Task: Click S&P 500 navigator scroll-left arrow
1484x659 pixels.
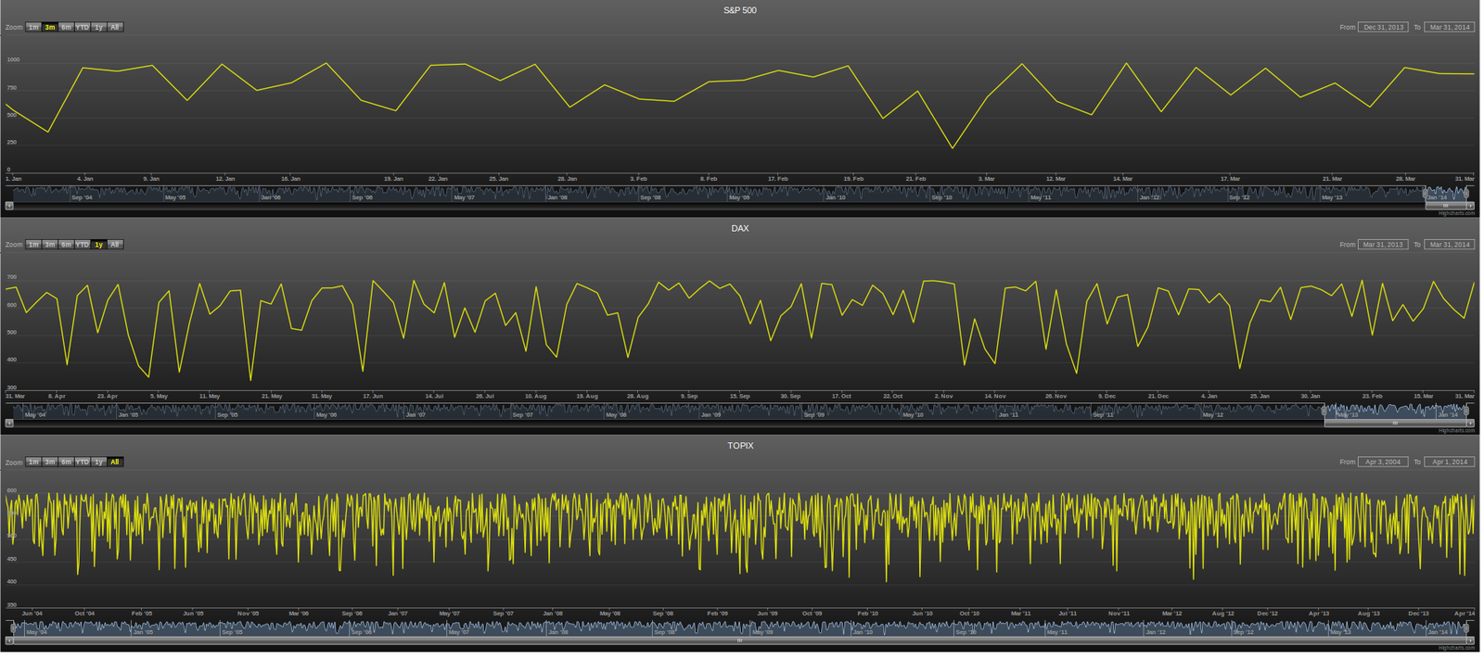Action: click(x=9, y=206)
